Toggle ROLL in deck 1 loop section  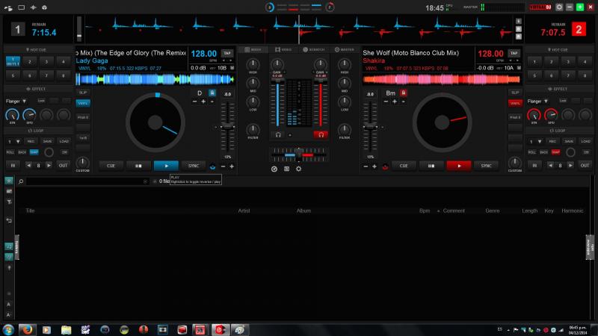tap(10, 152)
